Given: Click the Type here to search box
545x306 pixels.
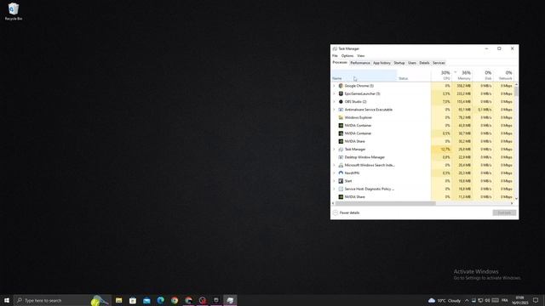Looking at the screenshot, I should pos(62,300).
